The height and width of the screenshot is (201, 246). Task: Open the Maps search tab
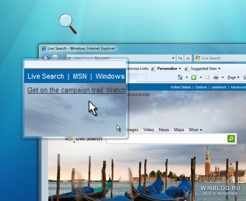[x=179, y=130]
